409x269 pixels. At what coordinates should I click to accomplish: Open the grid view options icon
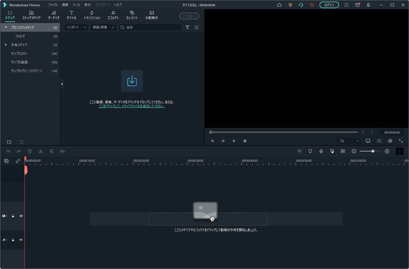[x=197, y=27]
